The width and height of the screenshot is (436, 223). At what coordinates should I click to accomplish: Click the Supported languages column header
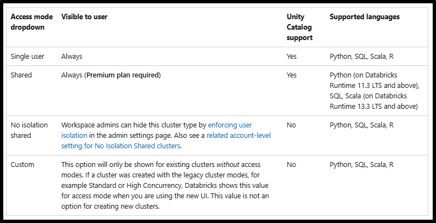point(364,16)
